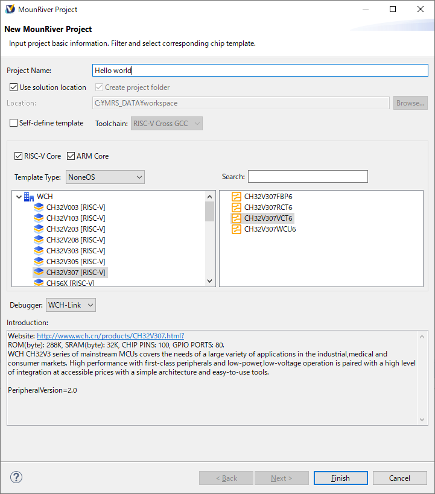
Task: Open help via the question mark icon
Action: pyautogui.click(x=16, y=477)
